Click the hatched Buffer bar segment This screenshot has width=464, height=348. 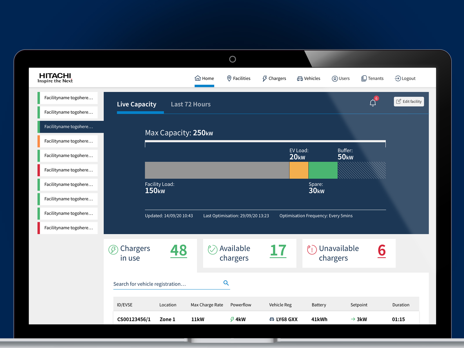362,170
